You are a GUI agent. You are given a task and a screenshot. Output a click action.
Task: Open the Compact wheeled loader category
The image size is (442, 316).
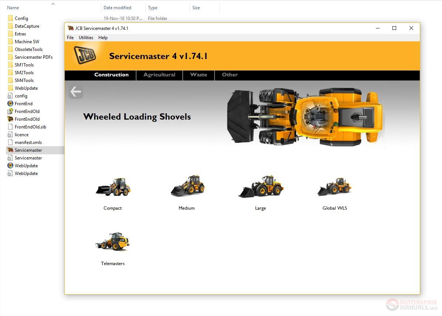pyautogui.click(x=113, y=187)
